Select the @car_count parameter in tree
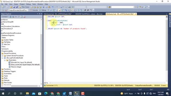The image size is (171, 96). click(x=25, y=65)
